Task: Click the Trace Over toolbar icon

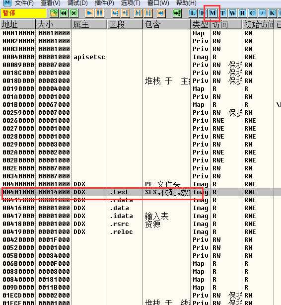Action: coord(148,13)
